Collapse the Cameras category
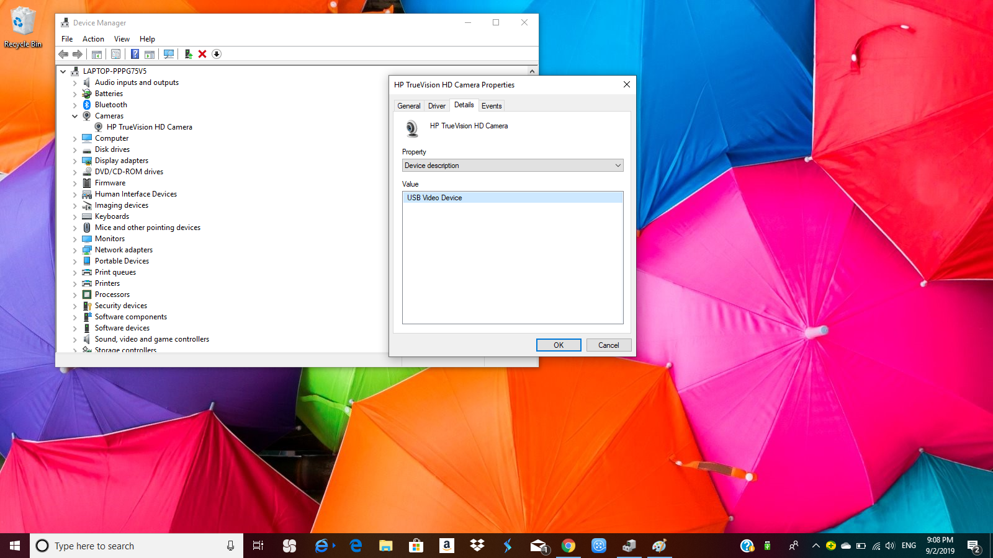The height and width of the screenshot is (558, 993). [x=75, y=116]
